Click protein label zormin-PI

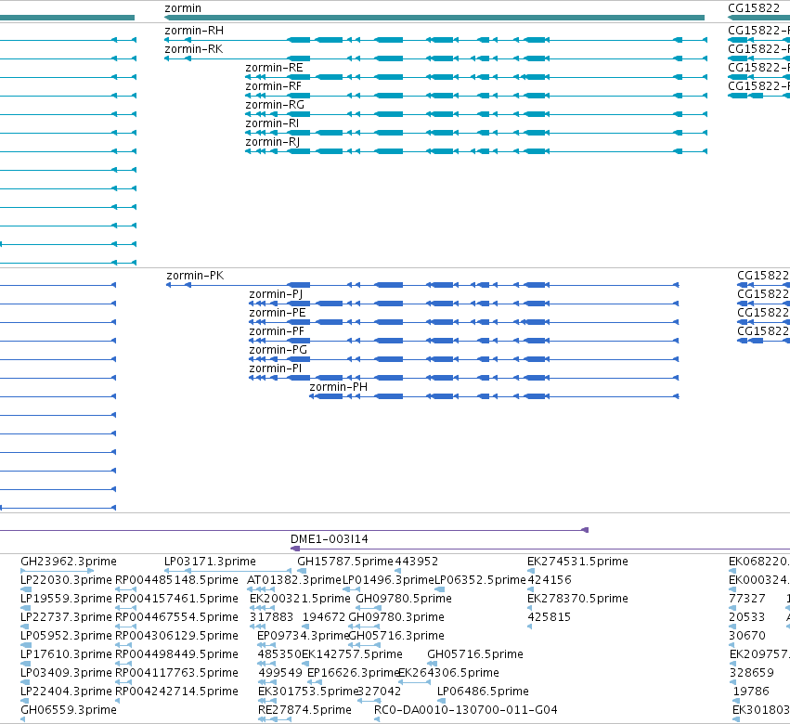pos(275,368)
